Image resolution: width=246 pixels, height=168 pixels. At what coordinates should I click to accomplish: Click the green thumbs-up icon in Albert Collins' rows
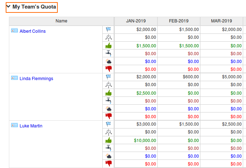coord(108,46)
